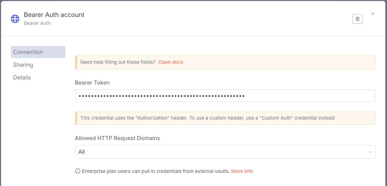This screenshot has width=387, height=186.
Task: Switch to the Sharing section
Action: pyautogui.click(x=23, y=65)
